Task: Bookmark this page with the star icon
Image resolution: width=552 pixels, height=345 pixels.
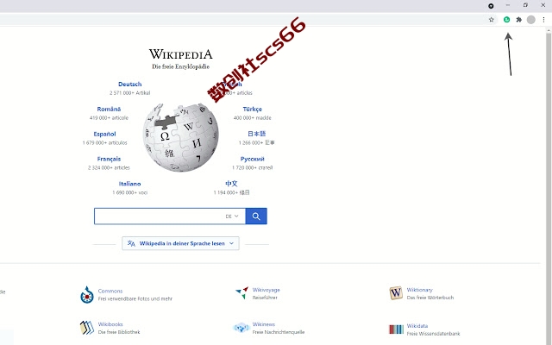Action: point(492,20)
